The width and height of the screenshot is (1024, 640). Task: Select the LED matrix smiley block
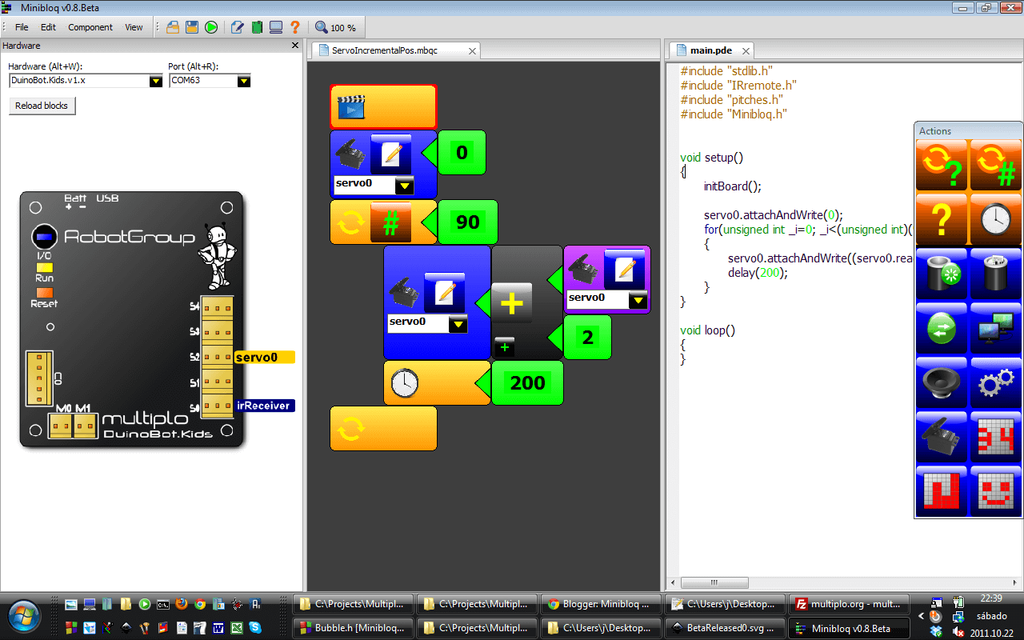pyautogui.click(x=996, y=490)
